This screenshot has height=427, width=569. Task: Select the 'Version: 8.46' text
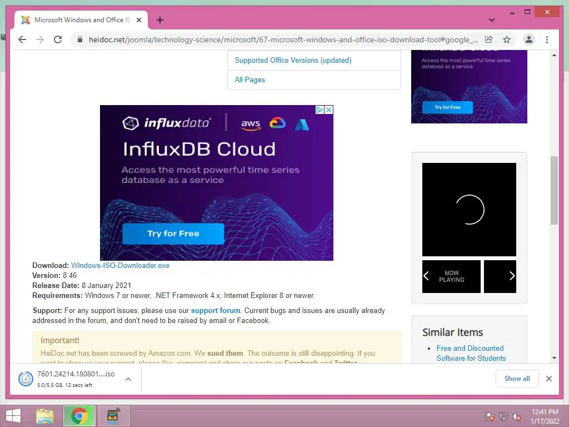pyautogui.click(x=54, y=275)
